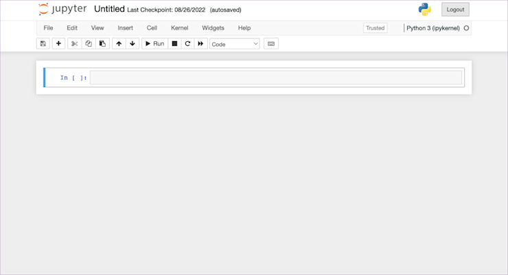Click the Logout button
Screen dimensions: 508x275
click(x=455, y=10)
